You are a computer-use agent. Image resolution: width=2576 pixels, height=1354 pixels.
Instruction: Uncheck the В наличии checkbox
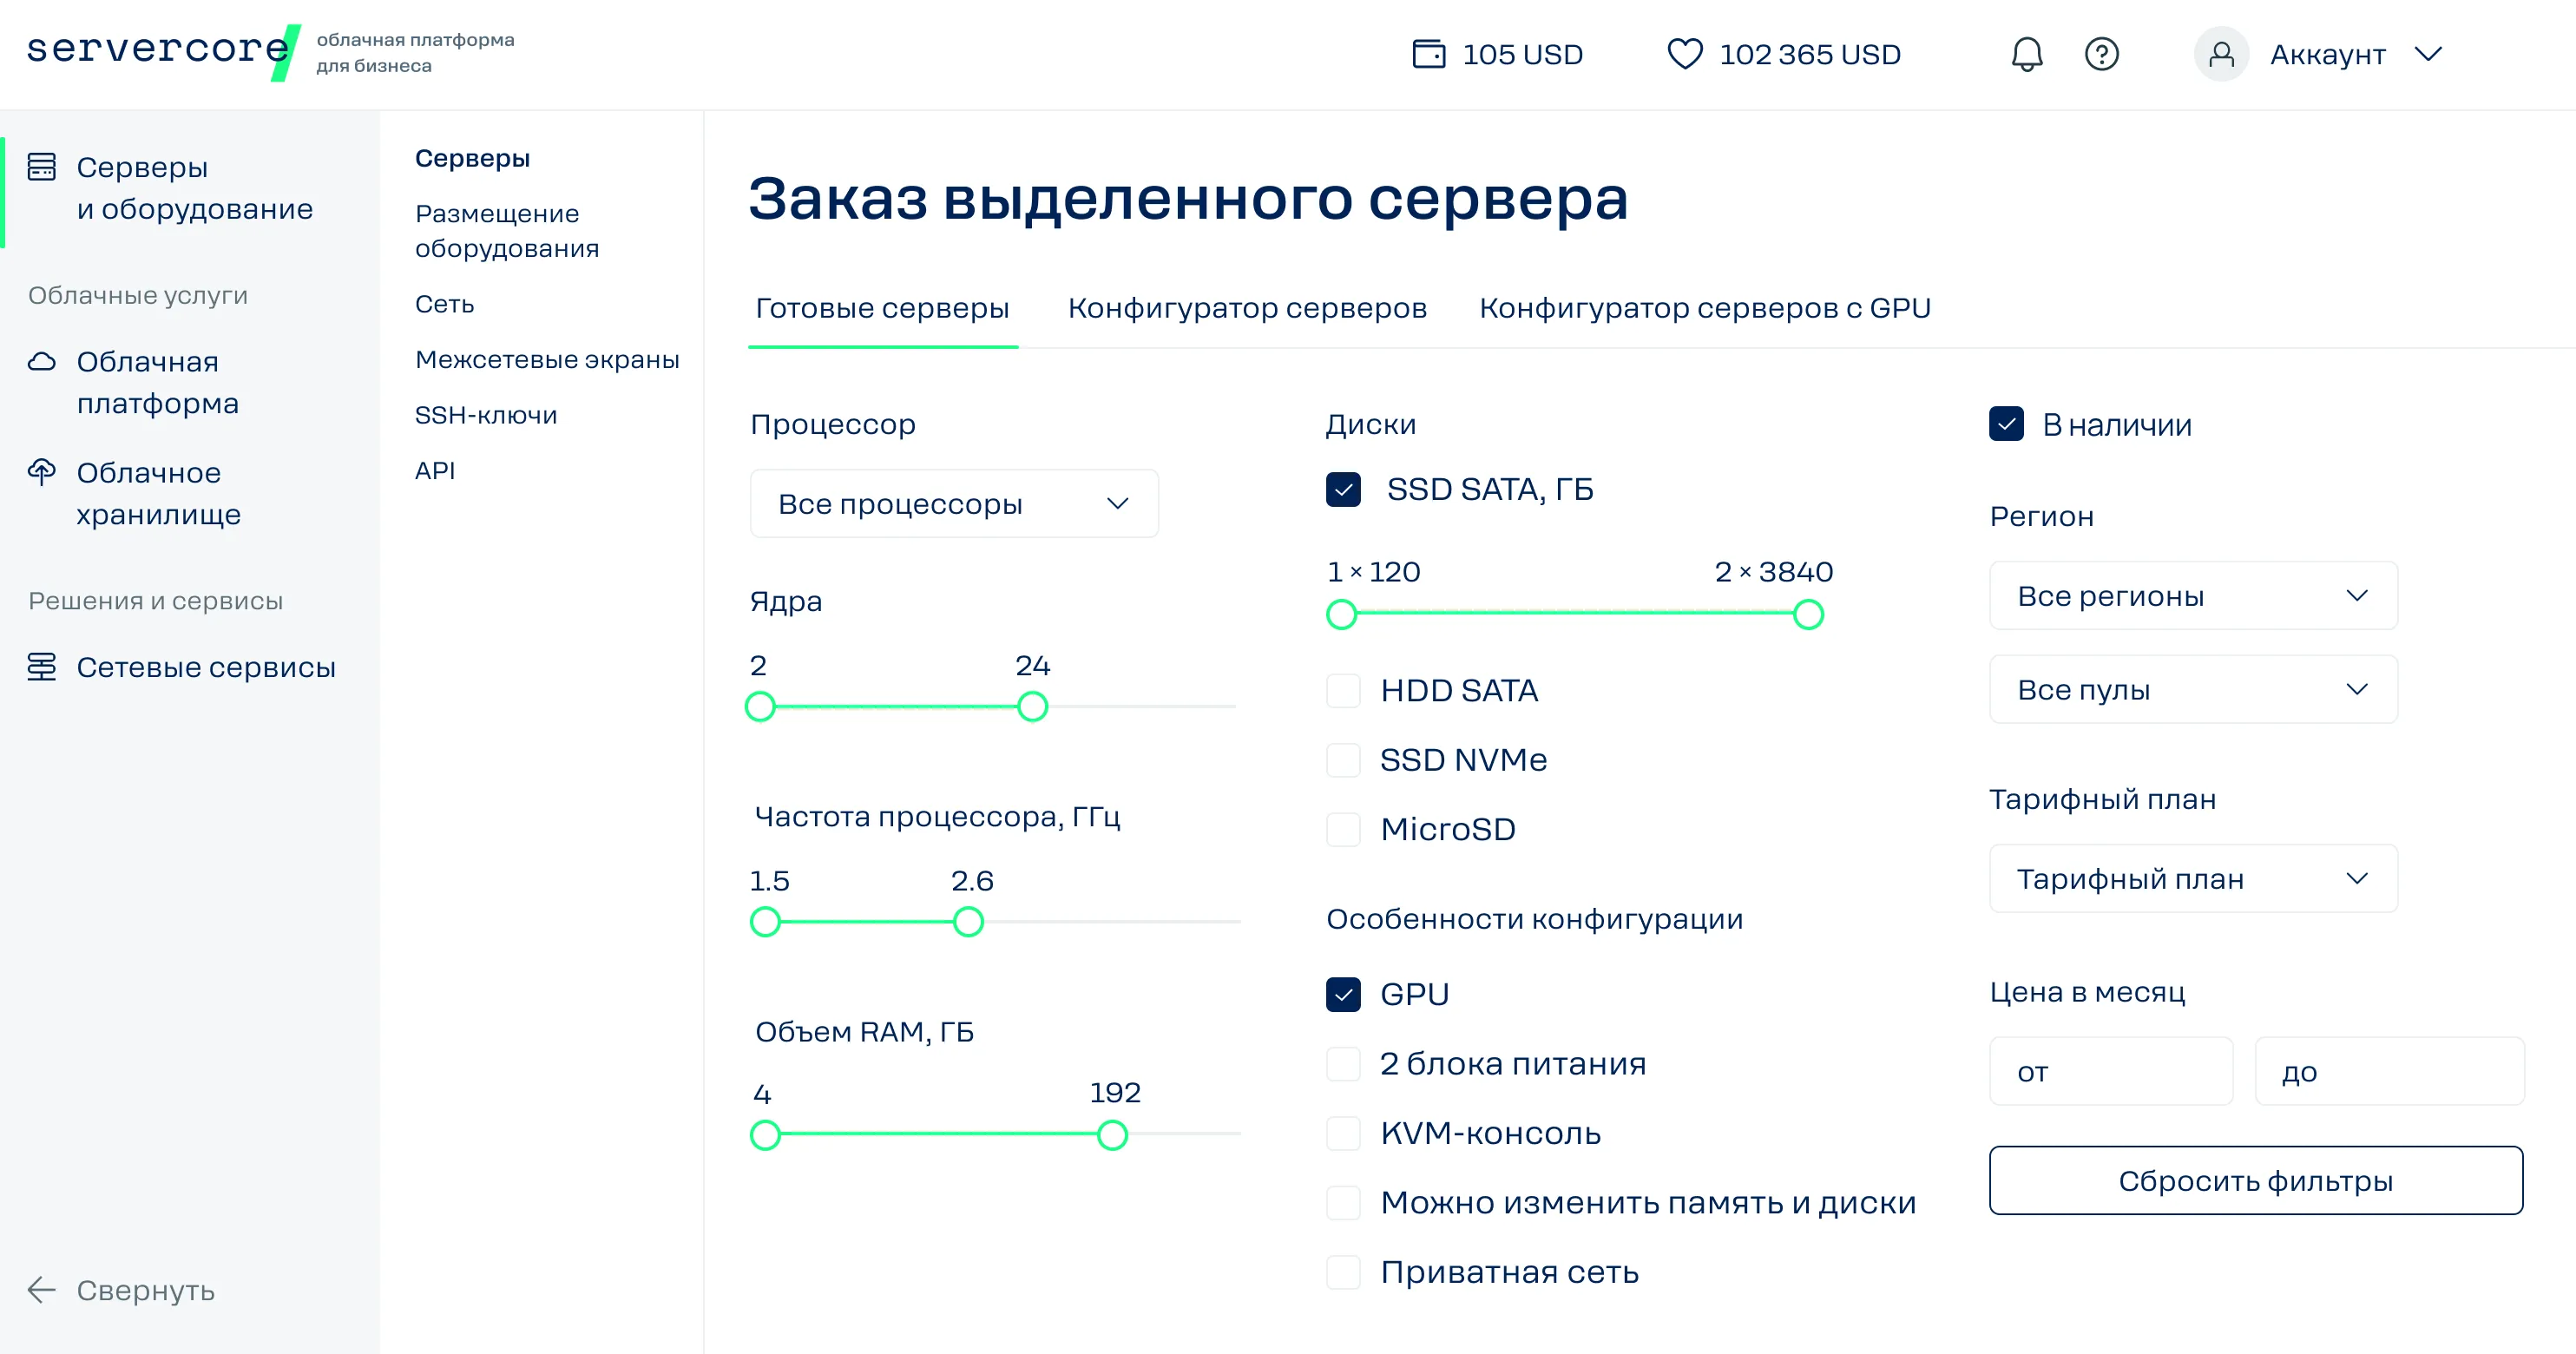coord(2006,424)
